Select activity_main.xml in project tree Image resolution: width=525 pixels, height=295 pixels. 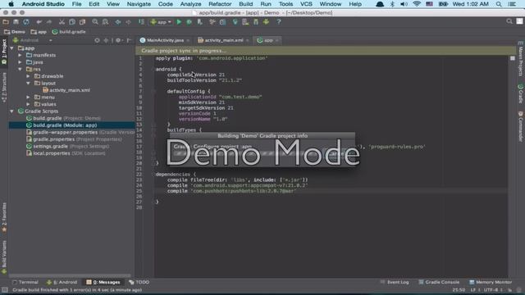pos(66,90)
